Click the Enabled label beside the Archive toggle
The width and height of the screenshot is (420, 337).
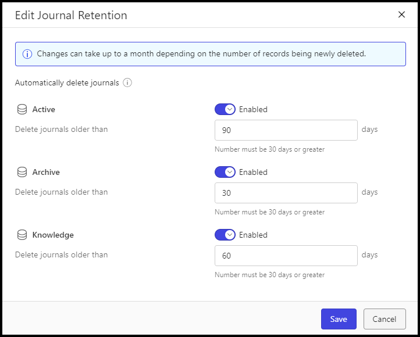(x=253, y=172)
